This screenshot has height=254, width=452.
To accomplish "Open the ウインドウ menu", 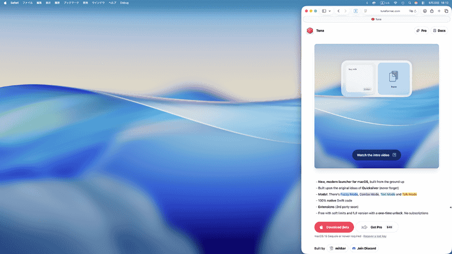I will [98, 3].
